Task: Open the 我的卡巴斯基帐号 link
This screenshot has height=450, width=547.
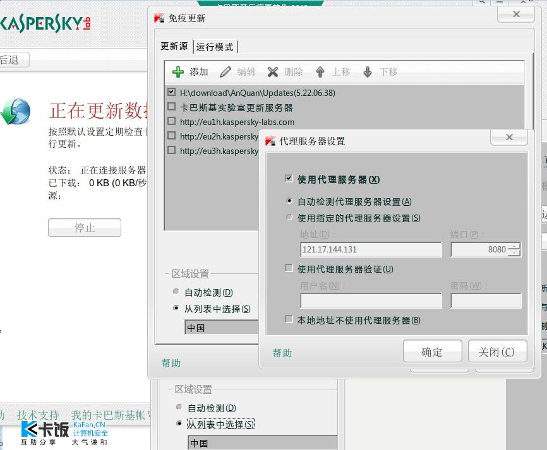Action: [112, 415]
